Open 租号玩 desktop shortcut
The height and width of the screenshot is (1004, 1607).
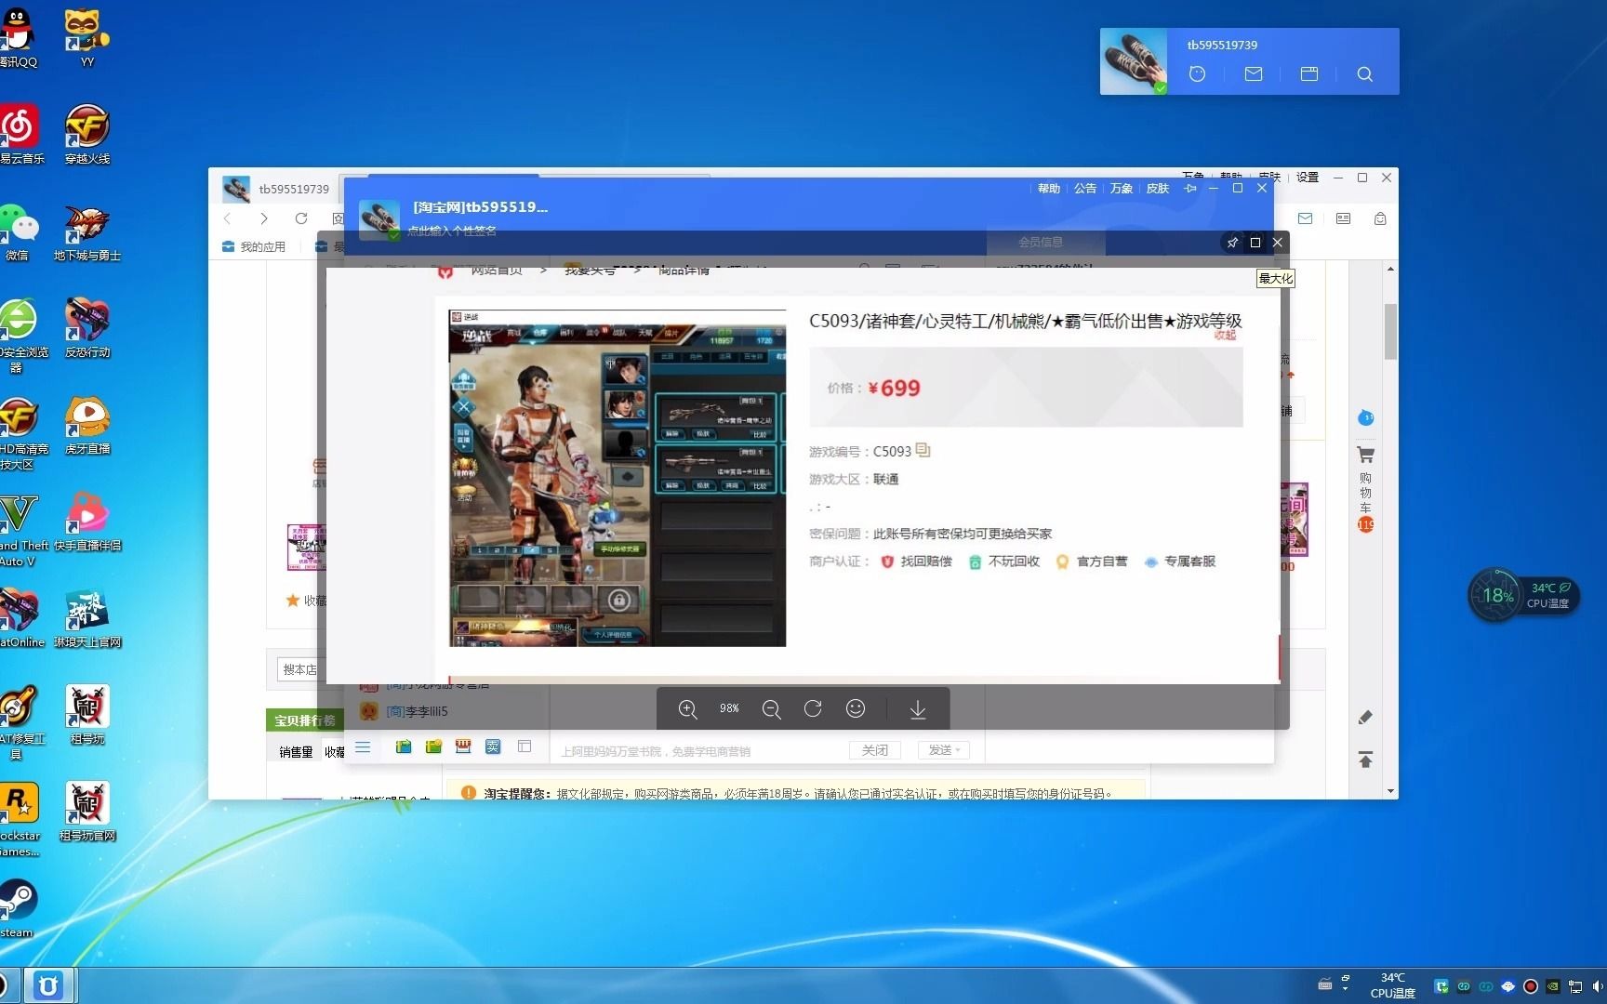pos(87,714)
